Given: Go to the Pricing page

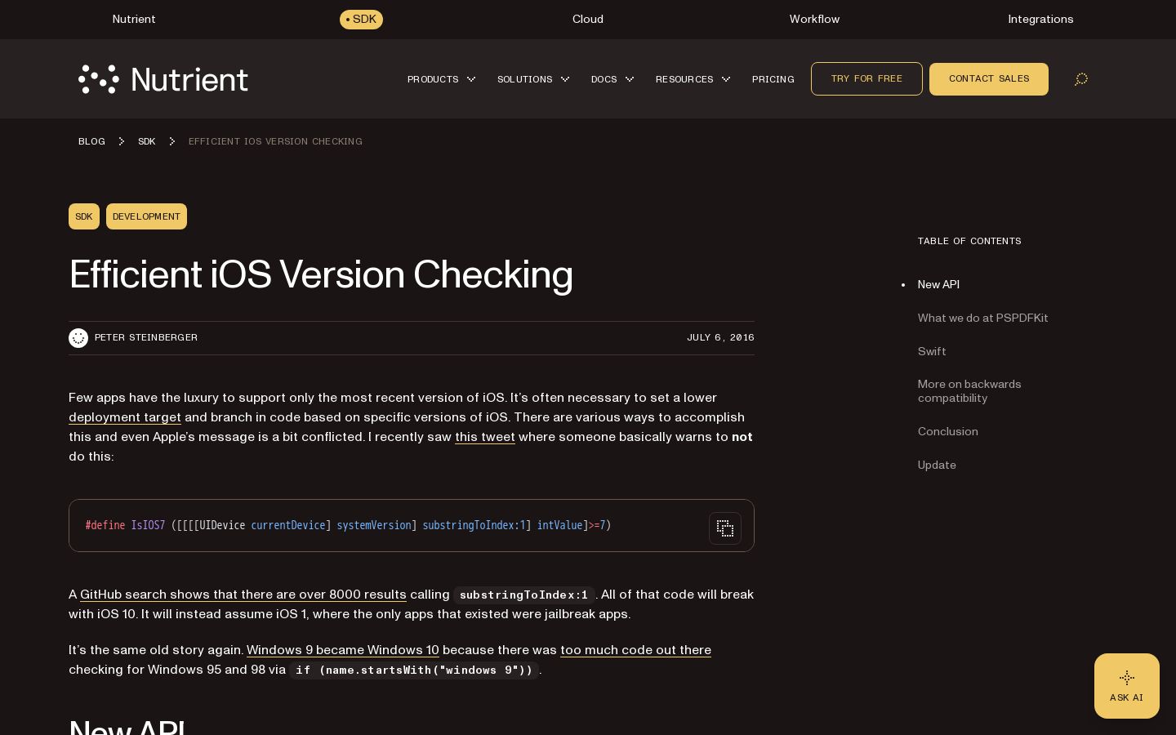Looking at the screenshot, I should point(773,79).
